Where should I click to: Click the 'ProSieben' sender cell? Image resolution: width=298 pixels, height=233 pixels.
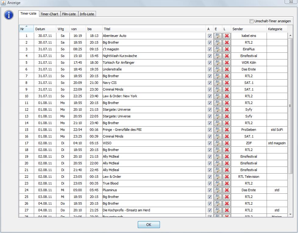[x=249, y=130]
